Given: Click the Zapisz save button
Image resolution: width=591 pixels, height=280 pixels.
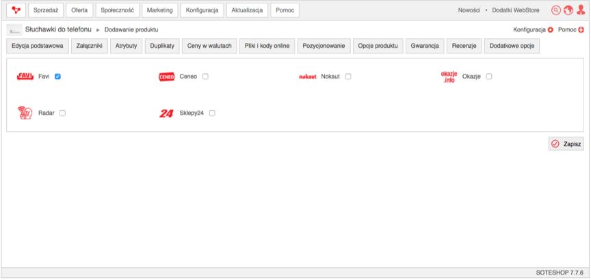Looking at the screenshot, I should click(x=566, y=144).
